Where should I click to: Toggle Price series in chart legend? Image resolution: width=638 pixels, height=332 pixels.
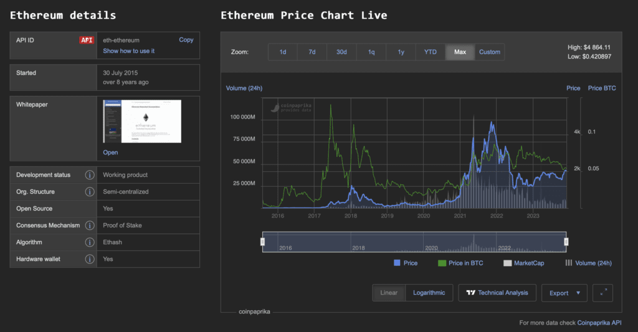click(x=406, y=263)
